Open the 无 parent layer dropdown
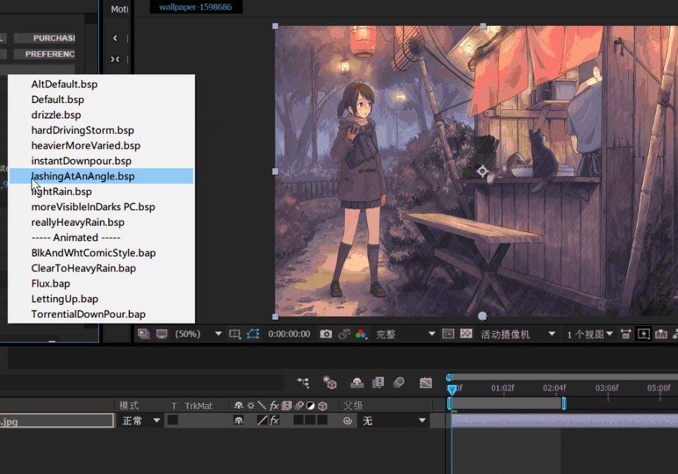Screen dimensions: 678x474 [x=394, y=421]
